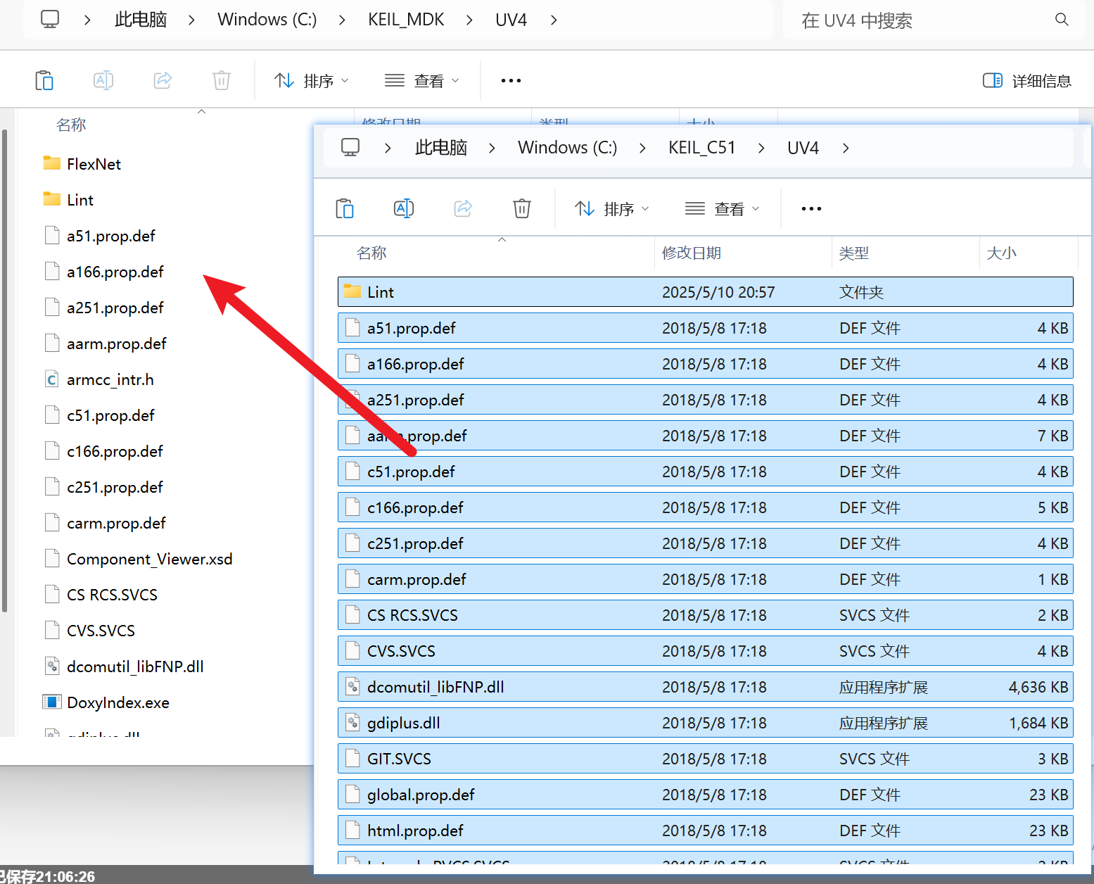Sort by 名称 column in KEIL_C51 window
The width and height of the screenshot is (1094, 884).
tap(371, 253)
